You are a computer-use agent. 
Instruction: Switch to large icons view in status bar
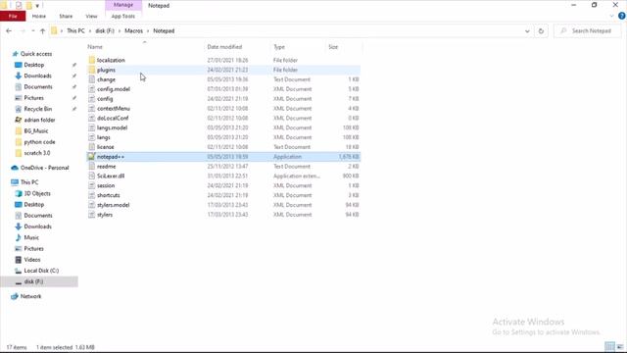(620, 346)
